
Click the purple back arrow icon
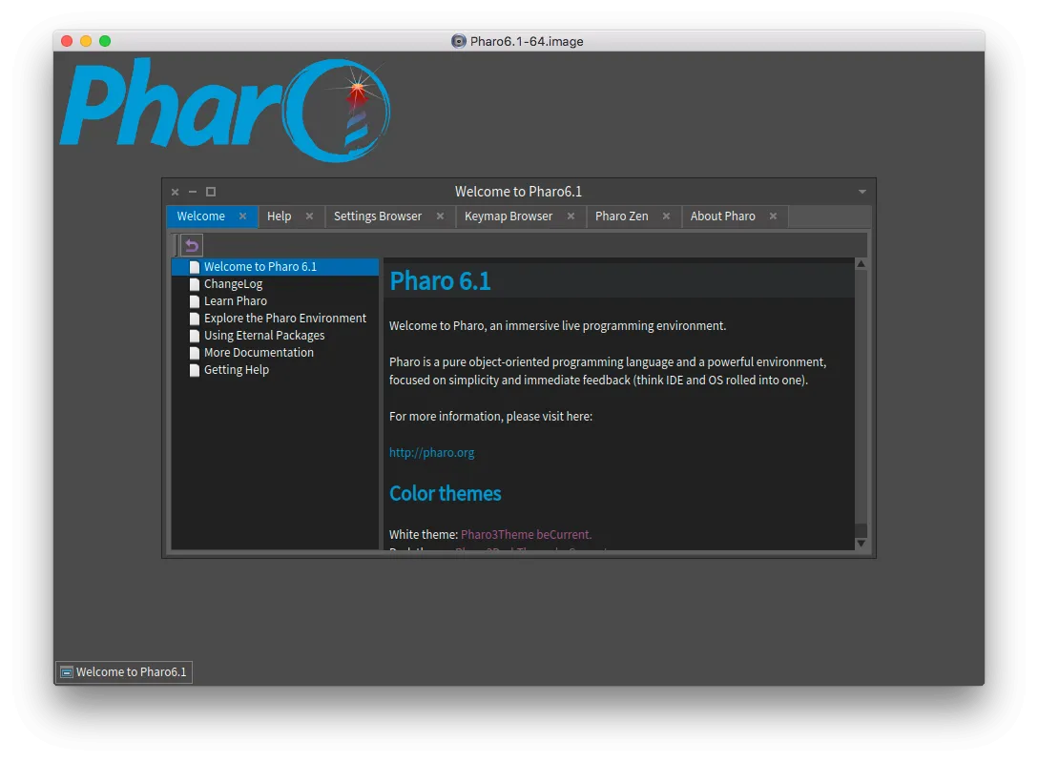coord(192,245)
